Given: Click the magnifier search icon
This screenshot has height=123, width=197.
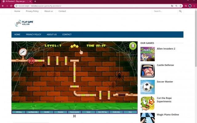Looking at the screenshot, I should pos(180,11).
